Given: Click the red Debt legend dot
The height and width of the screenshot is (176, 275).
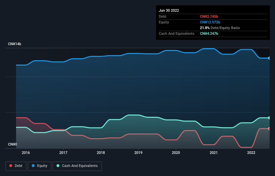Looking at the screenshot, I should 11,166.
